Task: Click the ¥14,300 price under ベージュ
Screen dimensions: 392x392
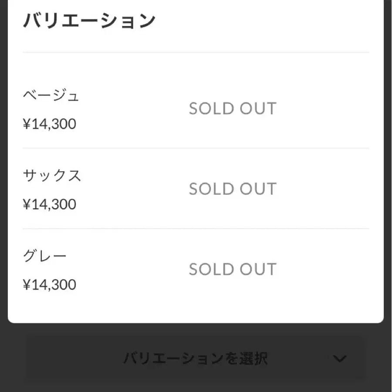Action: pos(50,124)
